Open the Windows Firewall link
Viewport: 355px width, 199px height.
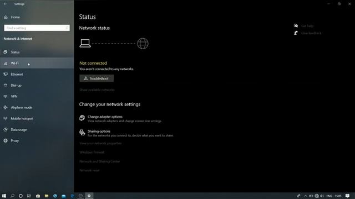point(92,153)
